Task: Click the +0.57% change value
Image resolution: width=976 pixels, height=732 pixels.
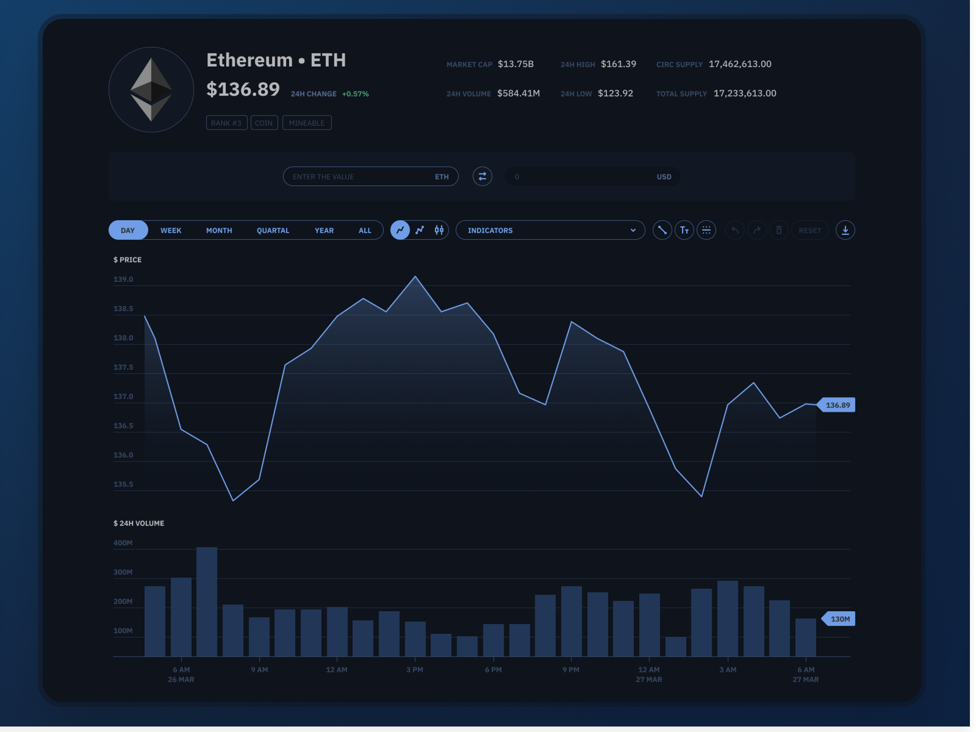Action: [355, 94]
